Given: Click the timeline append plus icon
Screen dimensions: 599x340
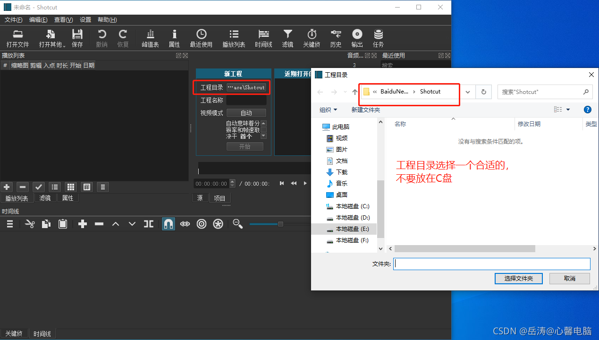Looking at the screenshot, I should (x=83, y=224).
